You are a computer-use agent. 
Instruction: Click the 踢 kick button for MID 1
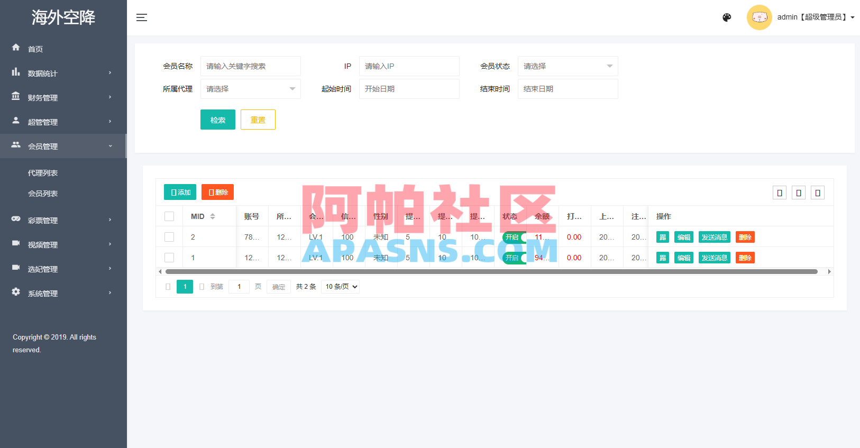point(663,258)
